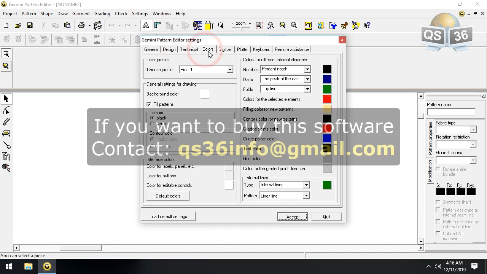Click the magnifier zoom tool in left sidebar

point(6,66)
